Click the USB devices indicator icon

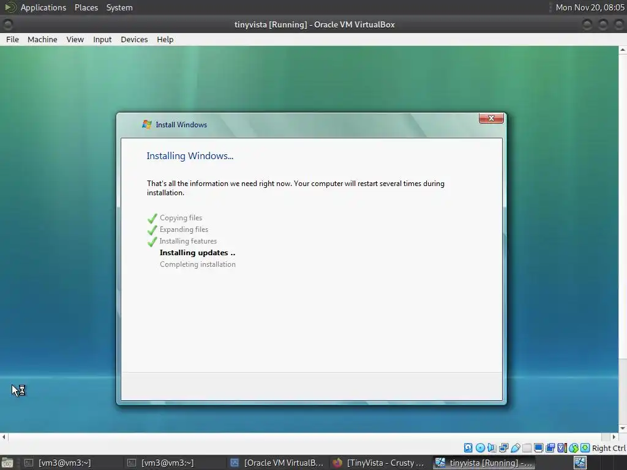515,448
